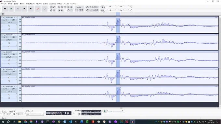Open the Edit menu
Viewport: 221px width, 124px height.
10,4
